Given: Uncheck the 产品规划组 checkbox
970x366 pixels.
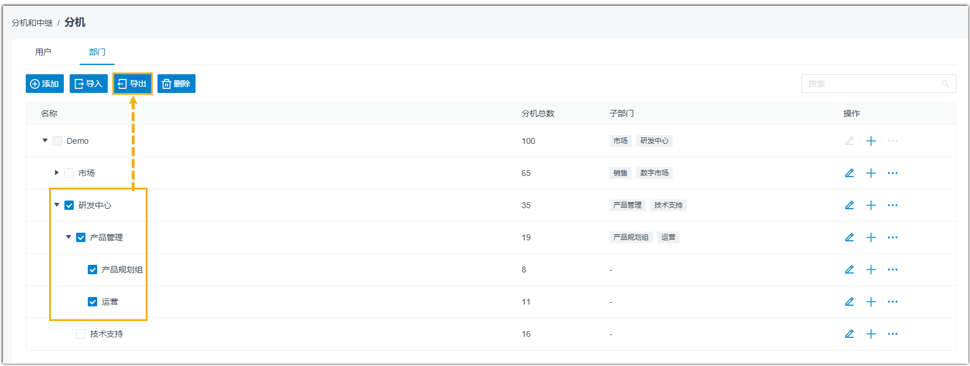Looking at the screenshot, I should pos(92,270).
